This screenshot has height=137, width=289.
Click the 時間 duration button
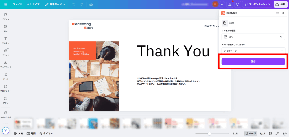(31, 134)
